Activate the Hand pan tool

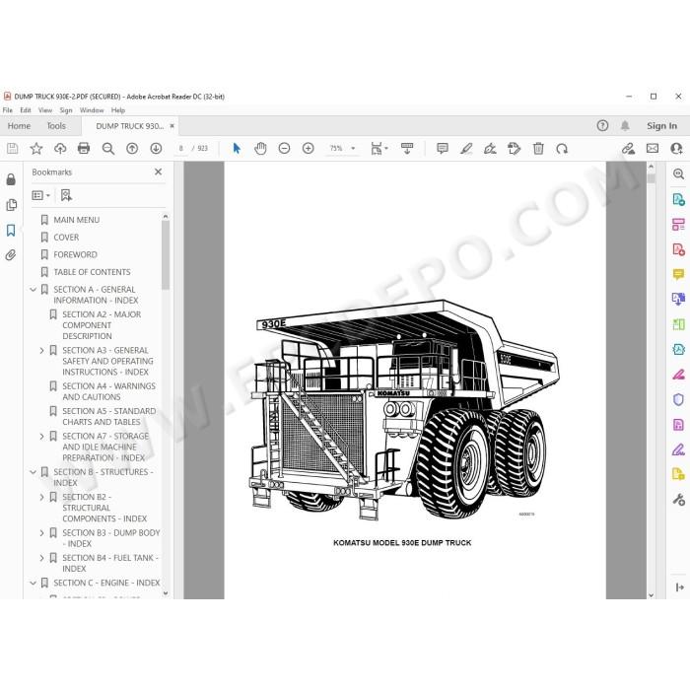click(x=260, y=149)
